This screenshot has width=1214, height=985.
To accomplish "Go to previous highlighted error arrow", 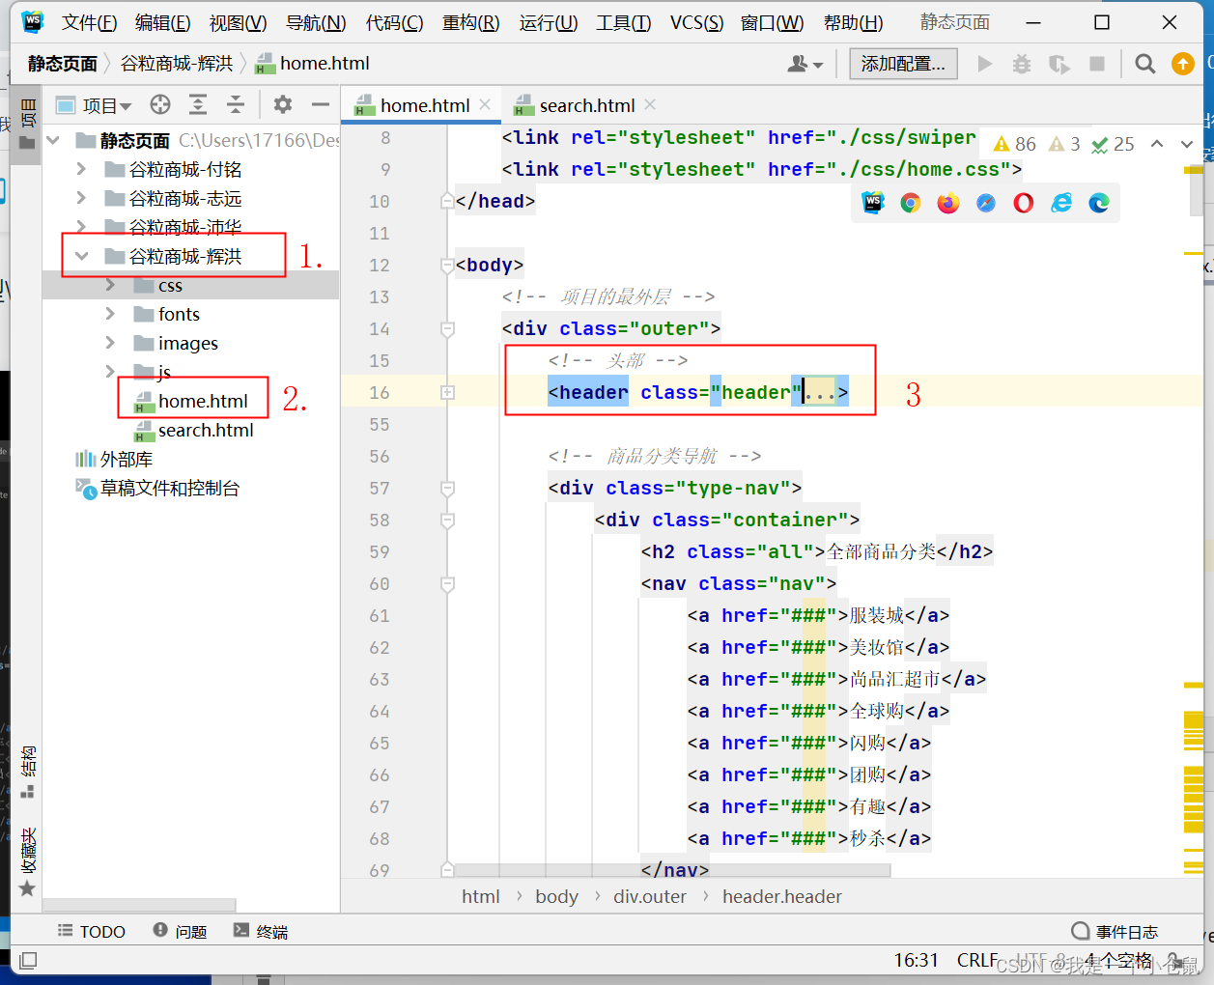I will (1157, 144).
